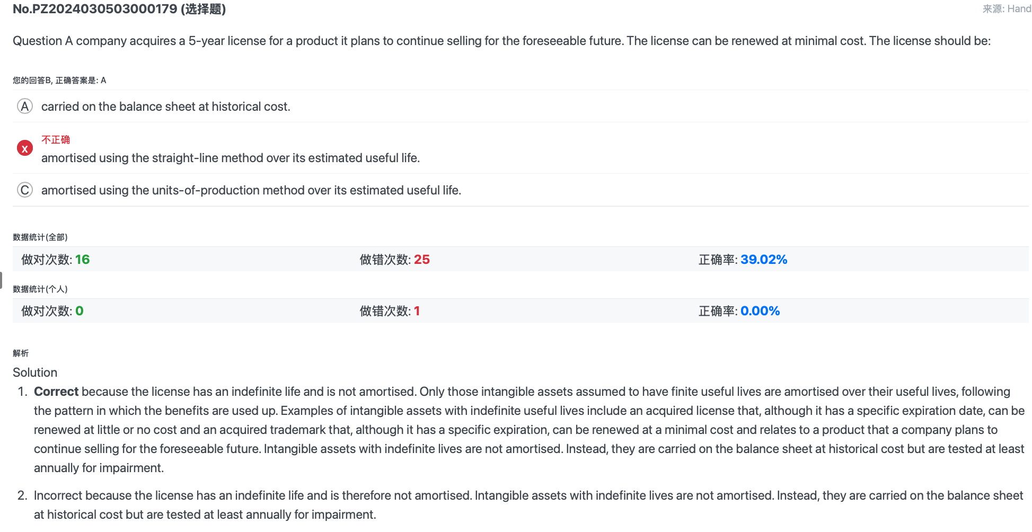Click the 39.02% accuracy rate
The image size is (1032, 532).
point(764,260)
